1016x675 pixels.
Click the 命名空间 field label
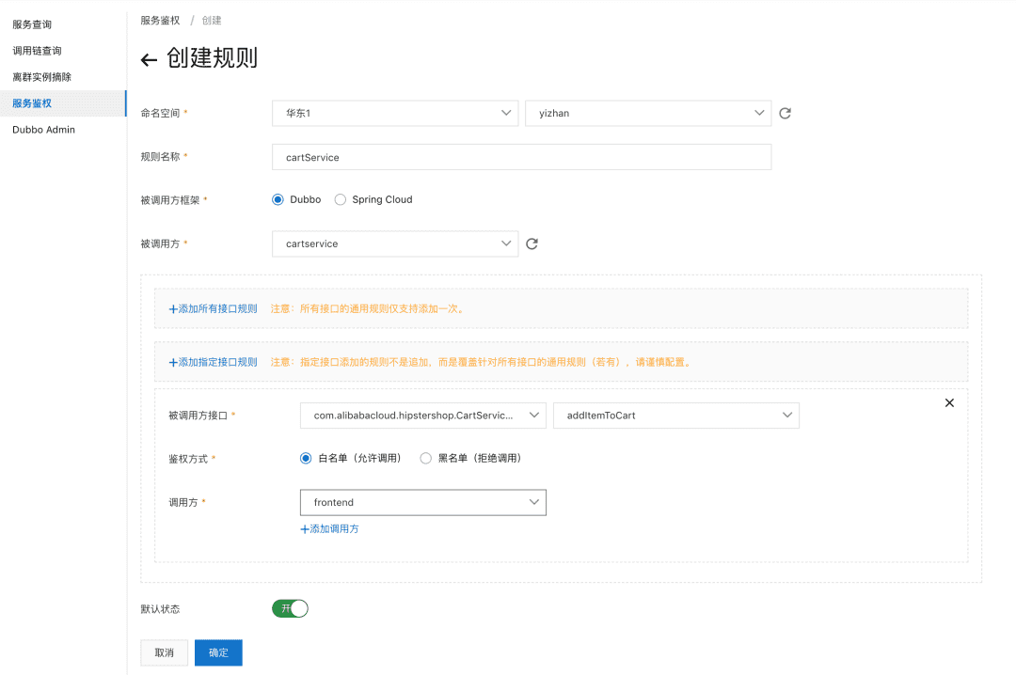[160, 114]
